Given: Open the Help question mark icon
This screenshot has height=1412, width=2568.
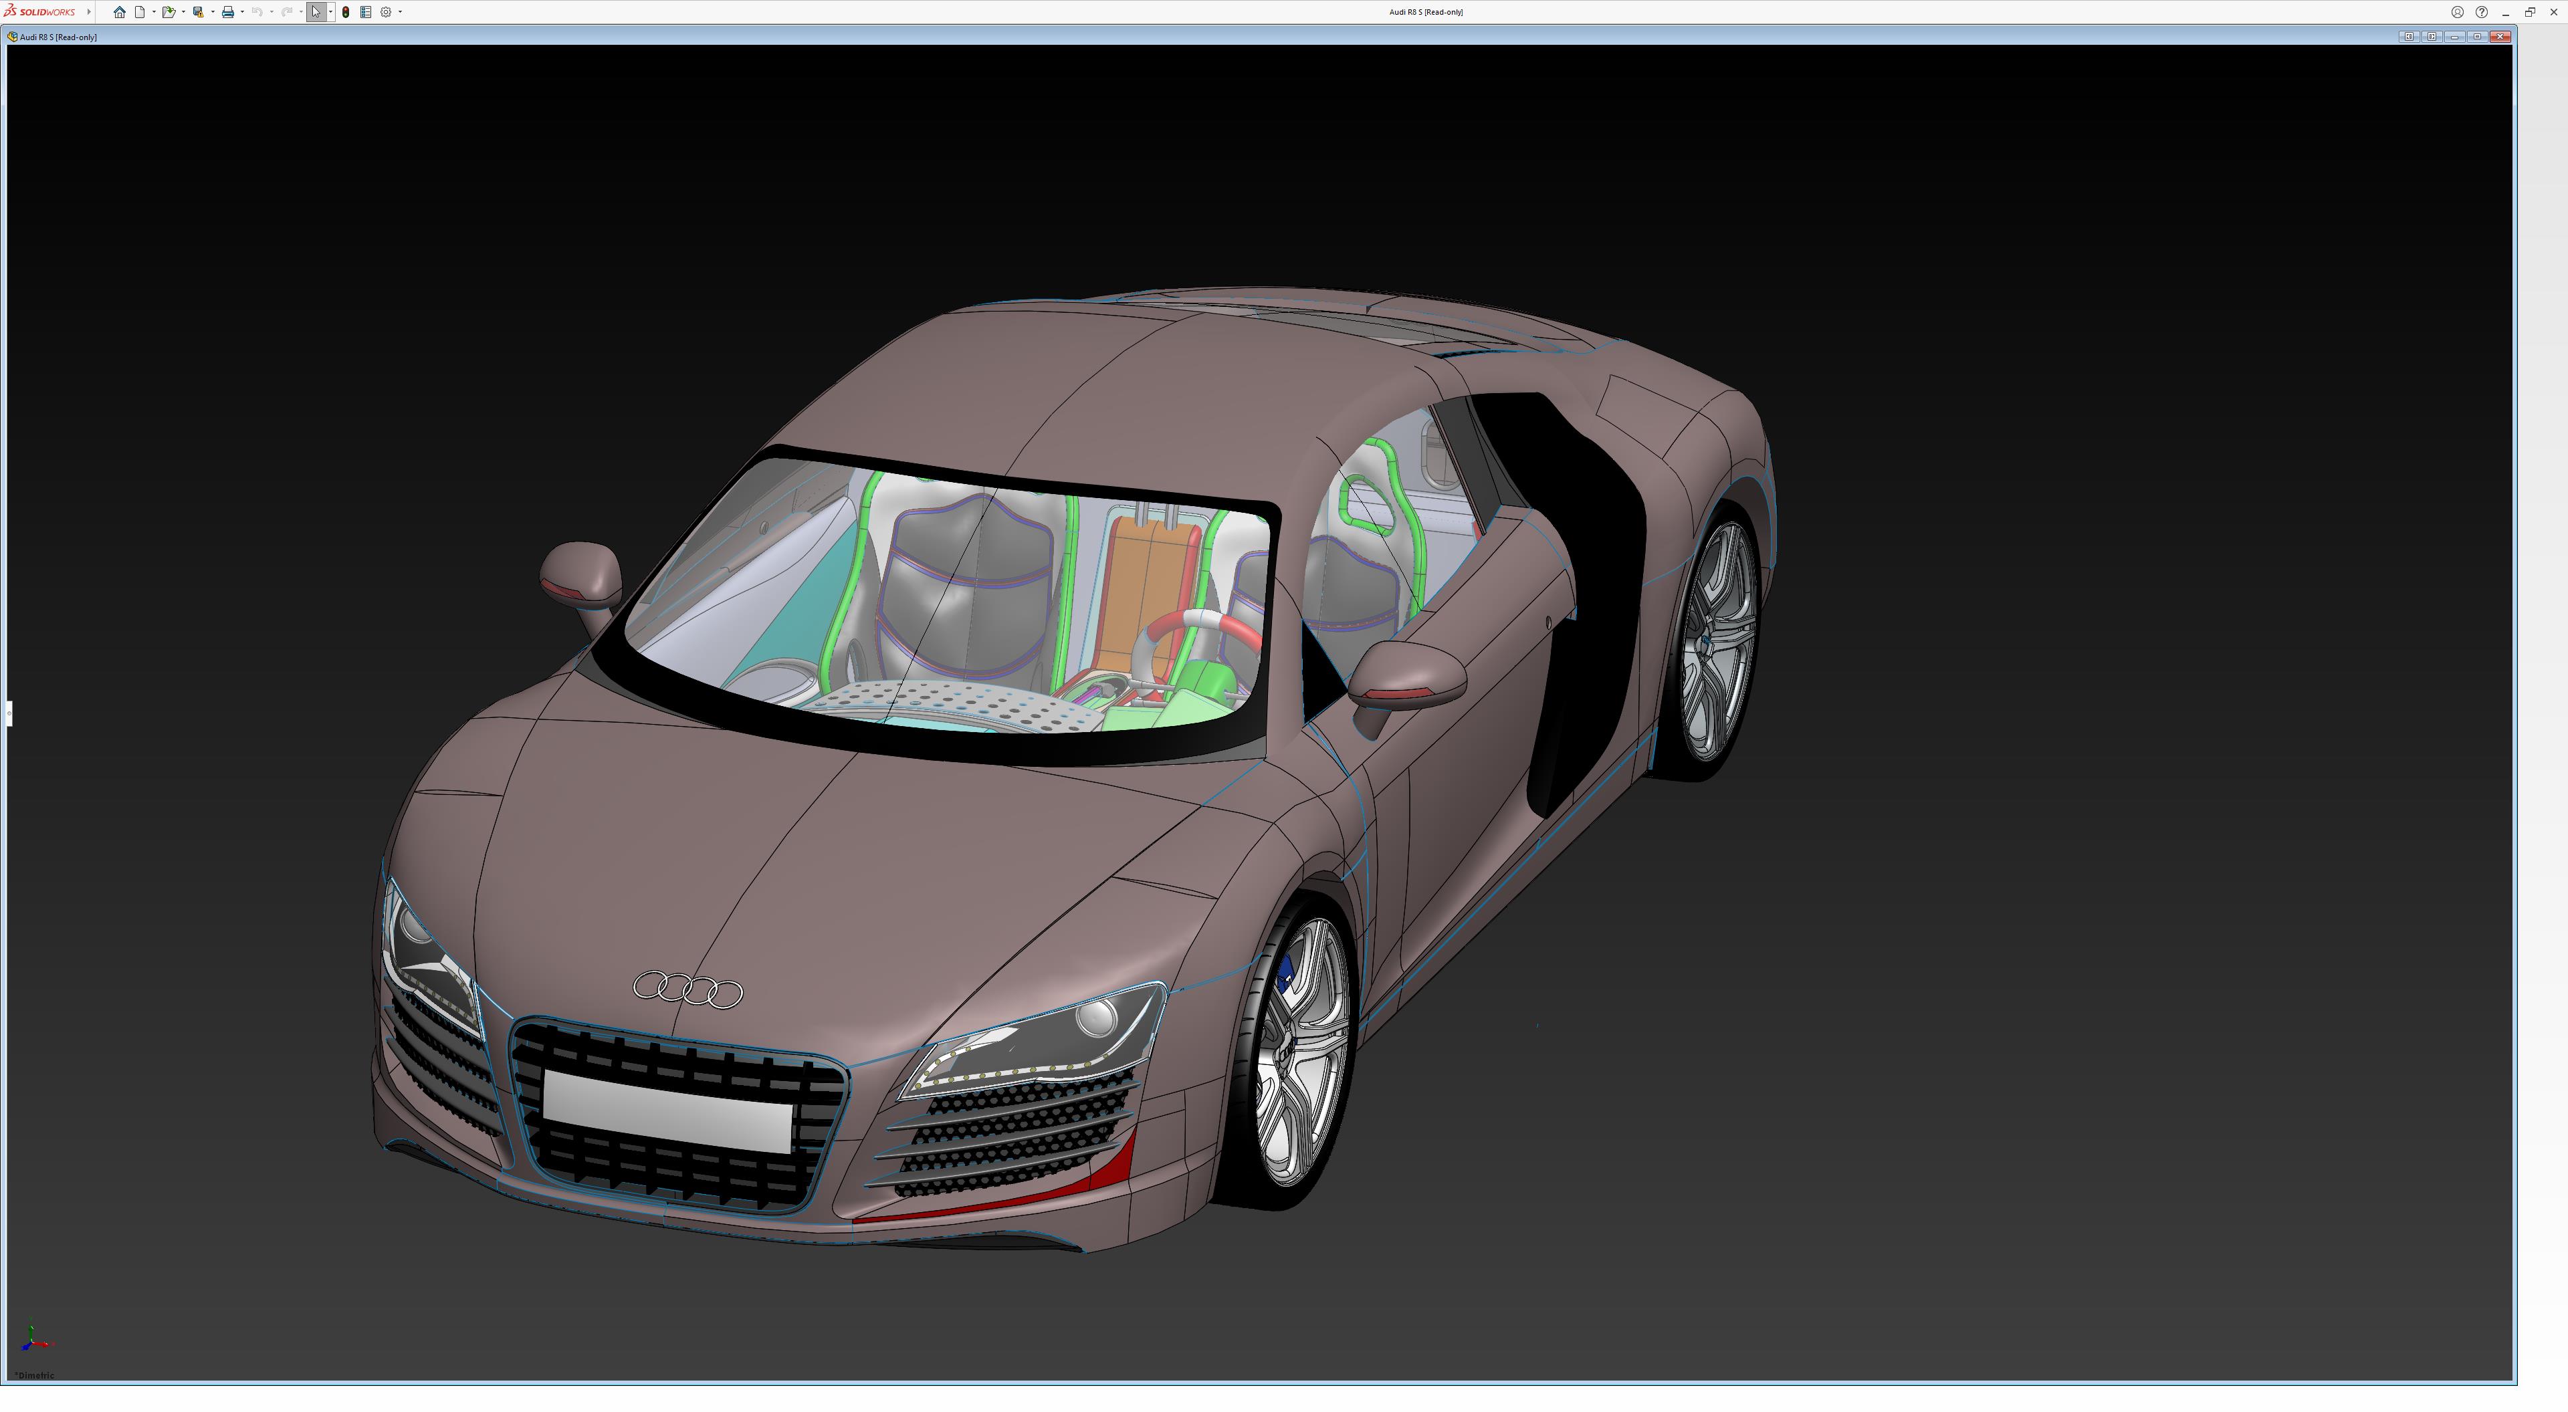Looking at the screenshot, I should pos(2481,12).
